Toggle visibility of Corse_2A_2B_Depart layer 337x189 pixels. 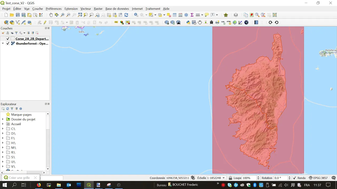pos(8,39)
